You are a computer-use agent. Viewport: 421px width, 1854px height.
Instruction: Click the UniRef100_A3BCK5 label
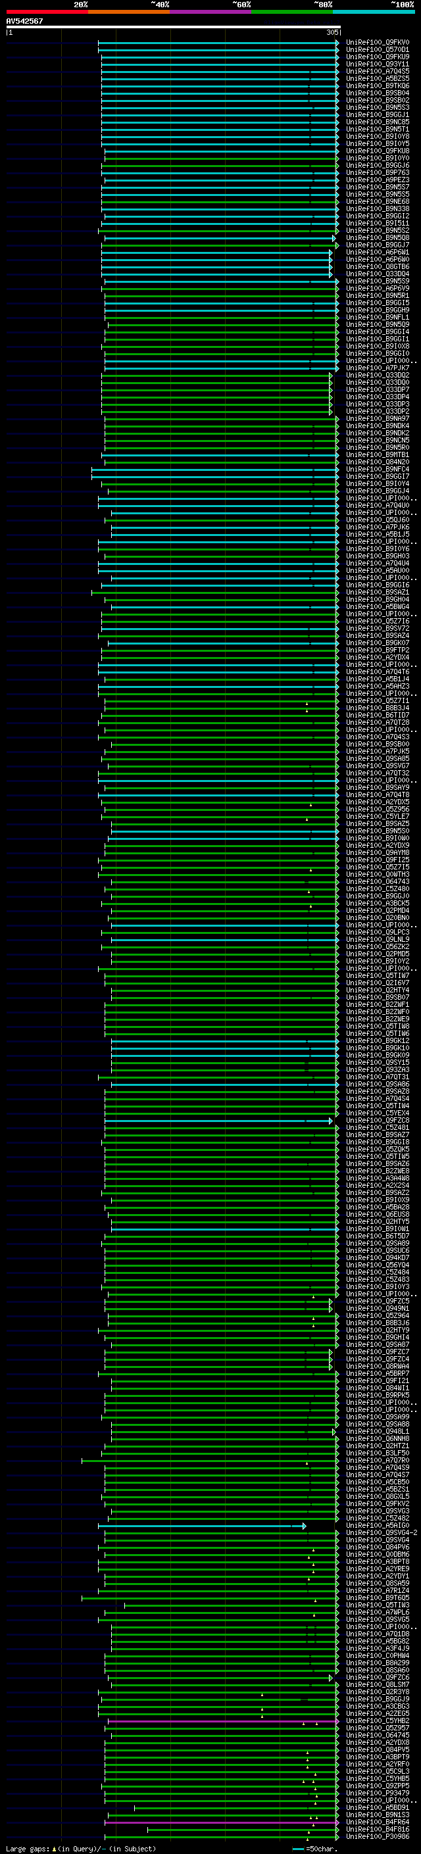point(378,903)
